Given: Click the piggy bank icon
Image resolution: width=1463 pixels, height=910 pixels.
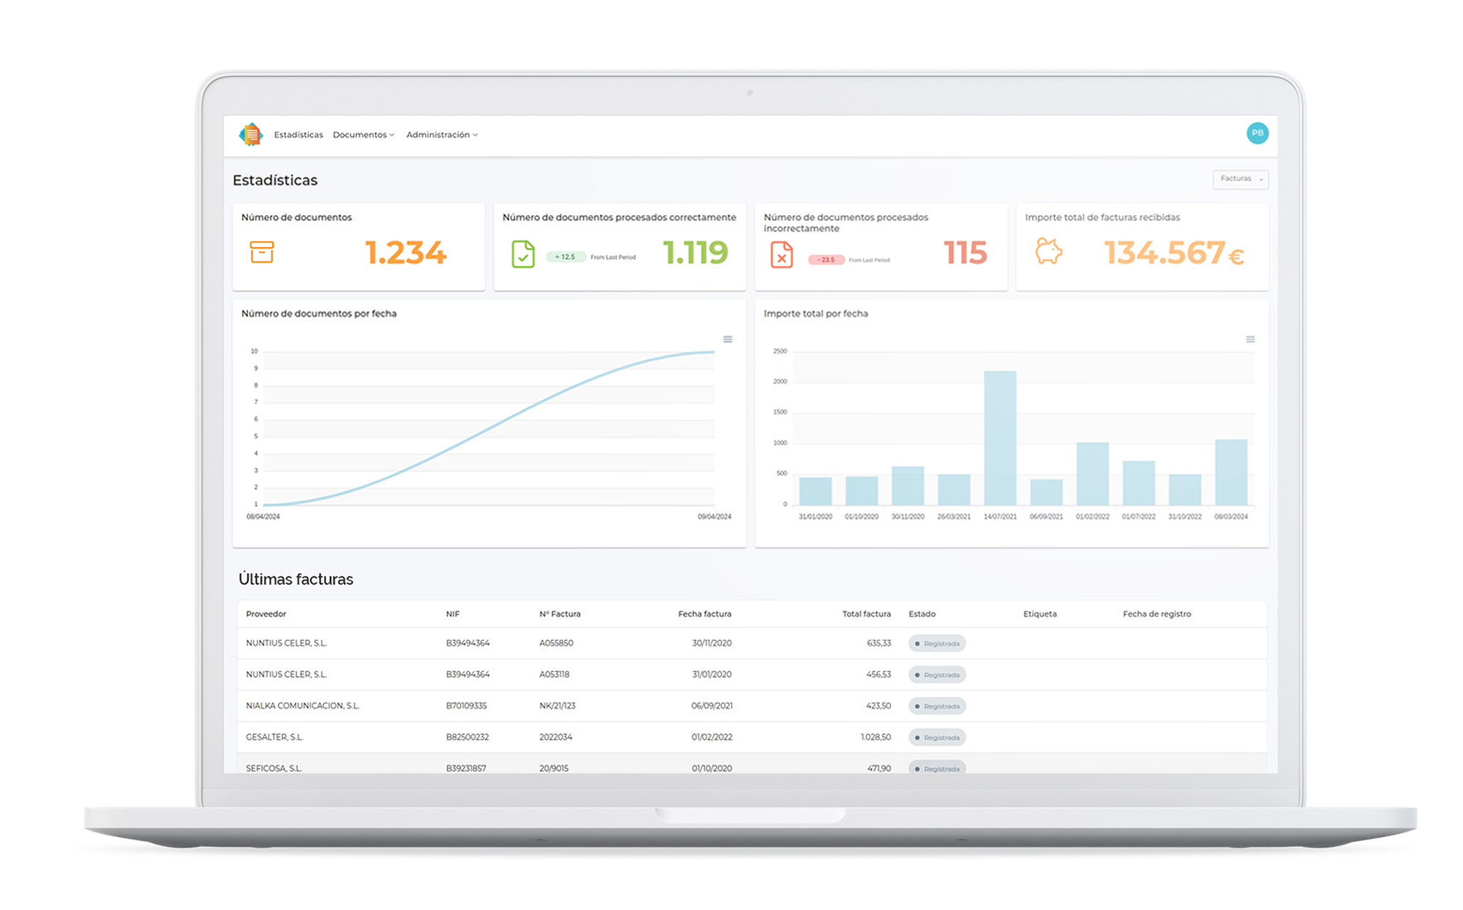Looking at the screenshot, I should click(1048, 252).
